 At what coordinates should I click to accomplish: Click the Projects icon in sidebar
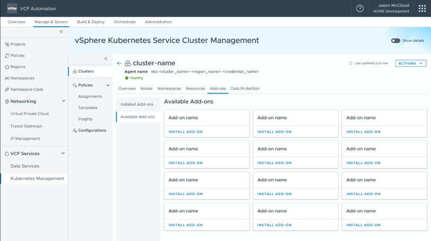[7, 44]
